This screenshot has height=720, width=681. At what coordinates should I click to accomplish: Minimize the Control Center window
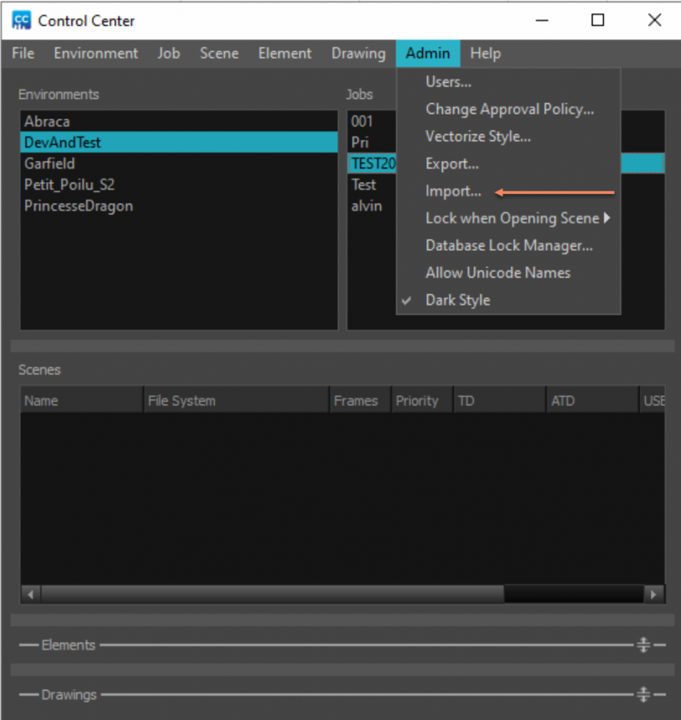542,20
